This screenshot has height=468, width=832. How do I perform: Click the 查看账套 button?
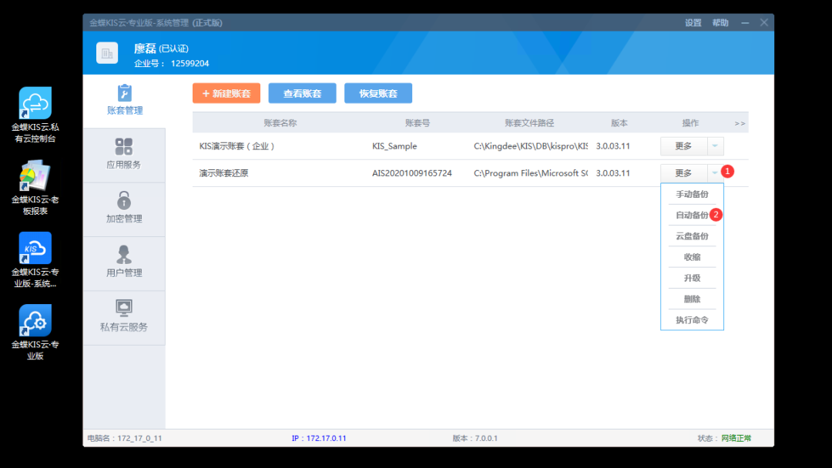pyautogui.click(x=303, y=93)
